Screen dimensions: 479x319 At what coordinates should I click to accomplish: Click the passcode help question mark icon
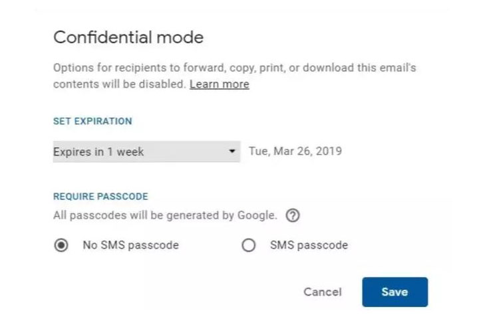(293, 215)
